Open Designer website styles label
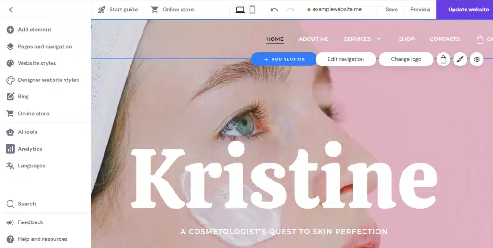The image size is (493, 248). 49,80
